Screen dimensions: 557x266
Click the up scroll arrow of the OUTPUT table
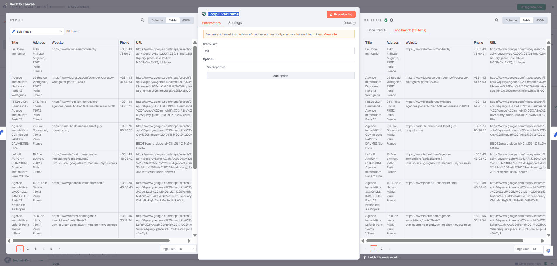pos(549,42)
